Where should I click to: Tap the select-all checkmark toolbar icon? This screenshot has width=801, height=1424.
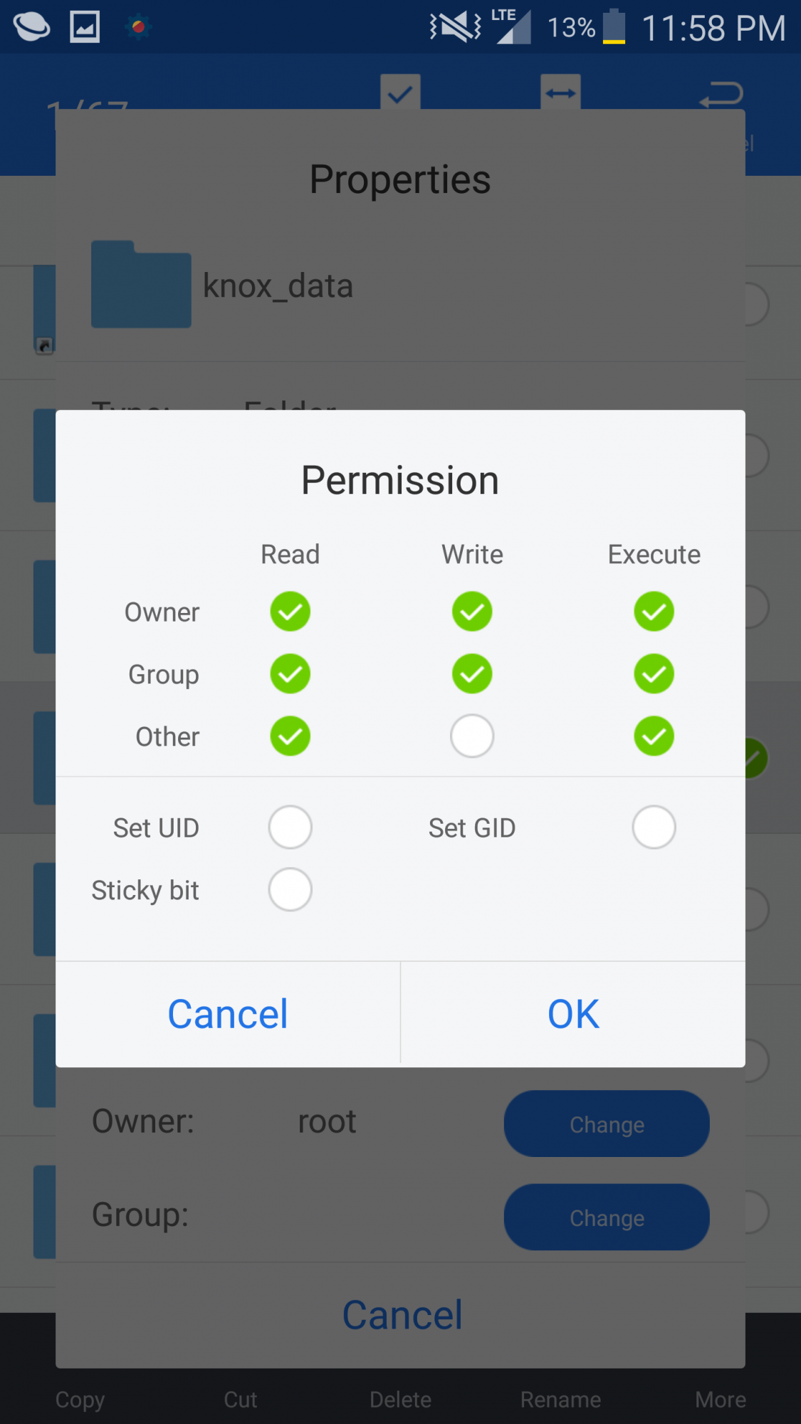(400, 93)
